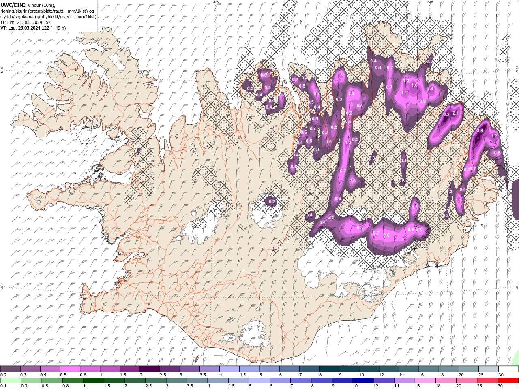Select upper legend swatch between 0.3 and 0.4
The image size is (519, 389).
[x=30, y=369]
